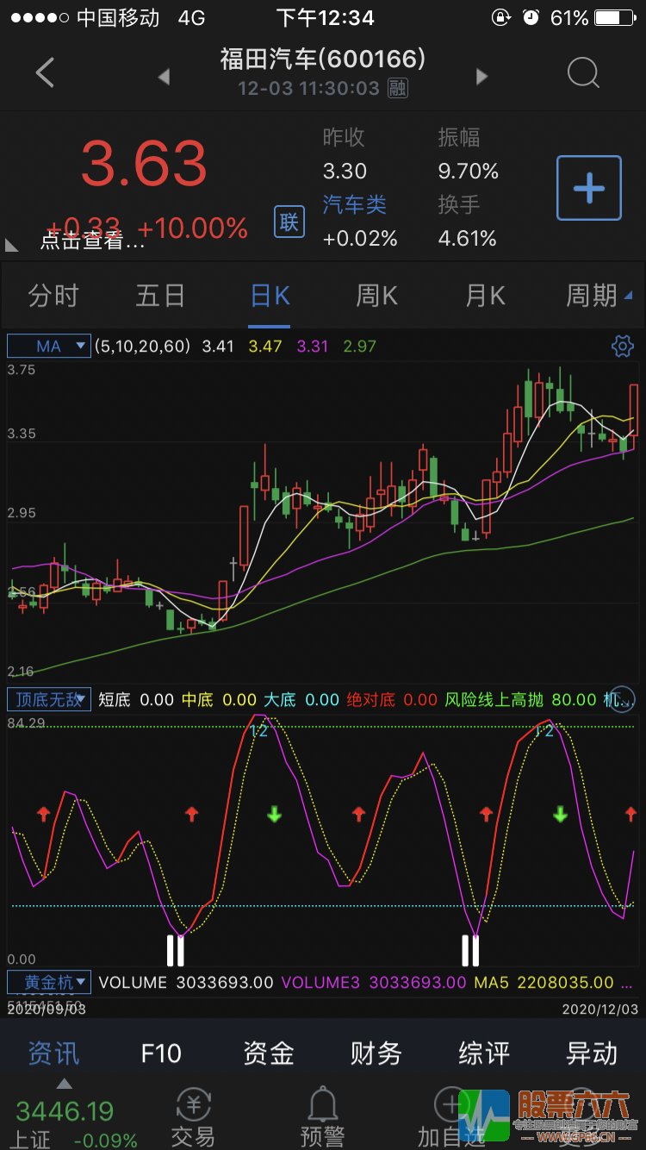
Task: Tap the 大底 0.00 label
Action: tap(301, 699)
